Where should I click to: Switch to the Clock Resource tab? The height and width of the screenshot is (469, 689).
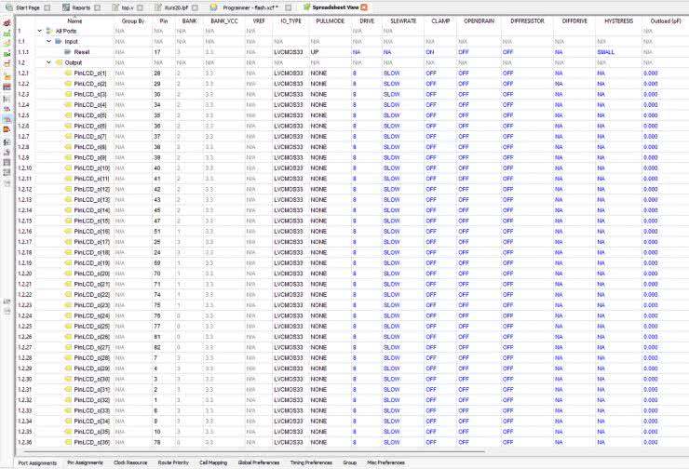(x=130, y=462)
